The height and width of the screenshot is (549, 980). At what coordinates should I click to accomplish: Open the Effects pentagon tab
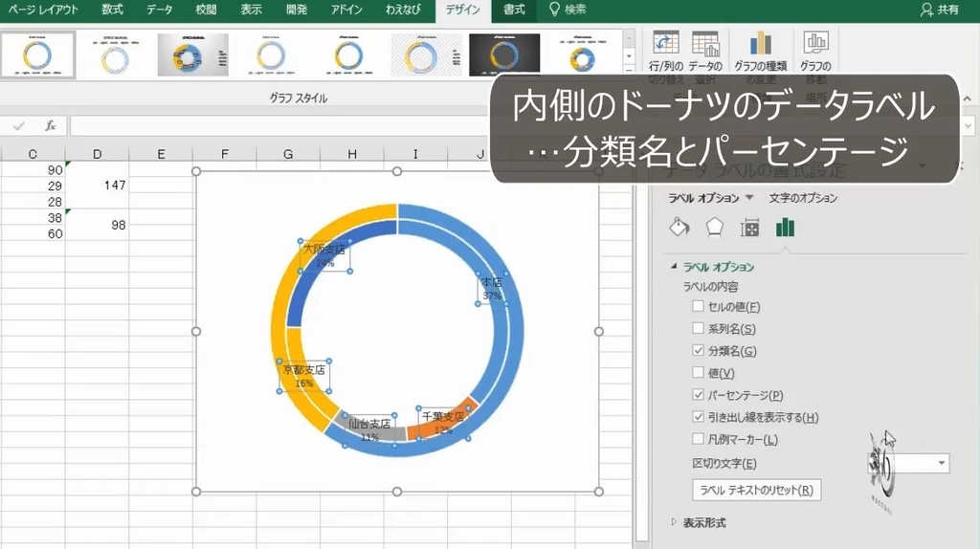tap(714, 228)
